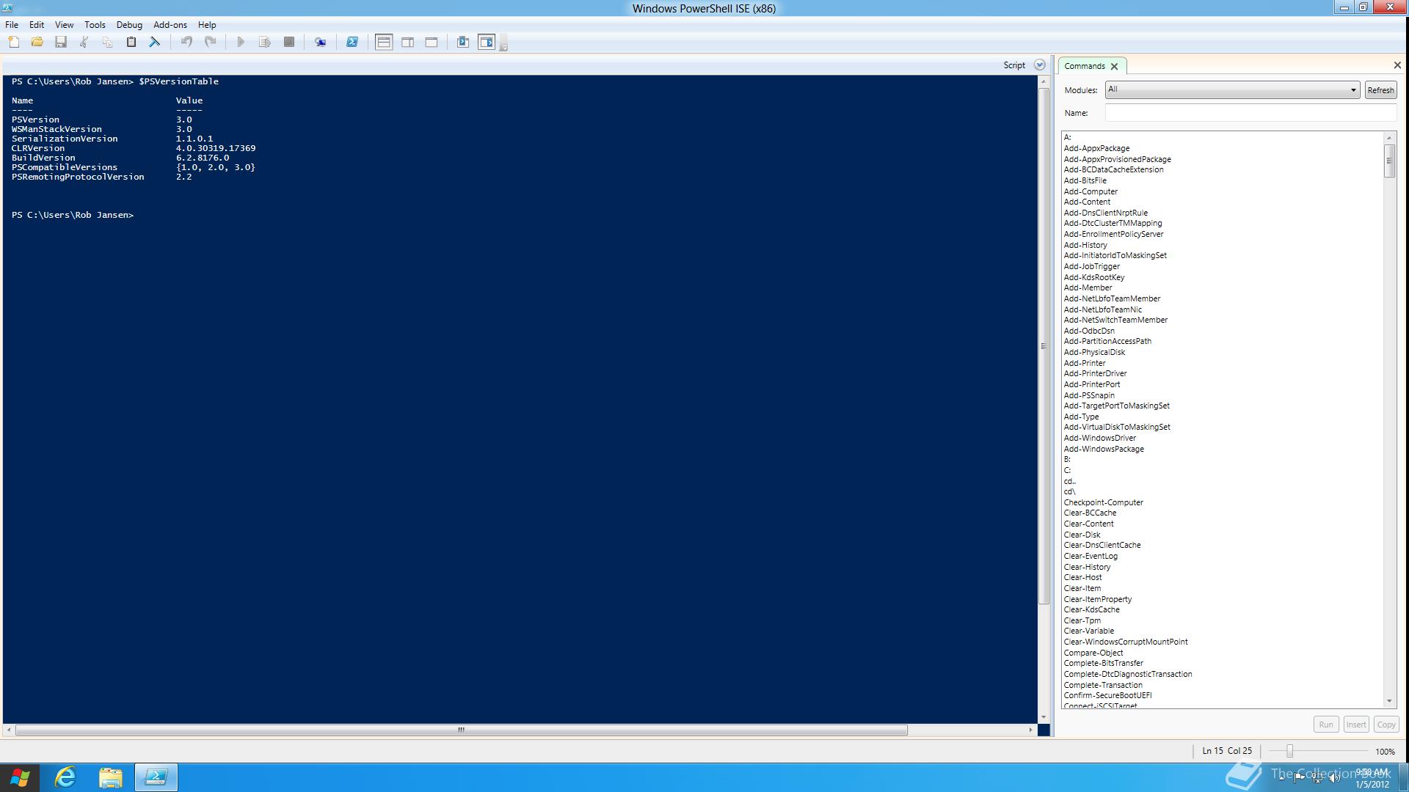This screenshot has width=1409, height=792.
Task: Start PowerShell.exe from the toolbar
Action: click(352, 43)
